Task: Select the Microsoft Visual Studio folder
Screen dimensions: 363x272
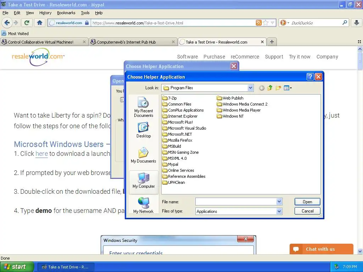Action: tap(184, 128)
